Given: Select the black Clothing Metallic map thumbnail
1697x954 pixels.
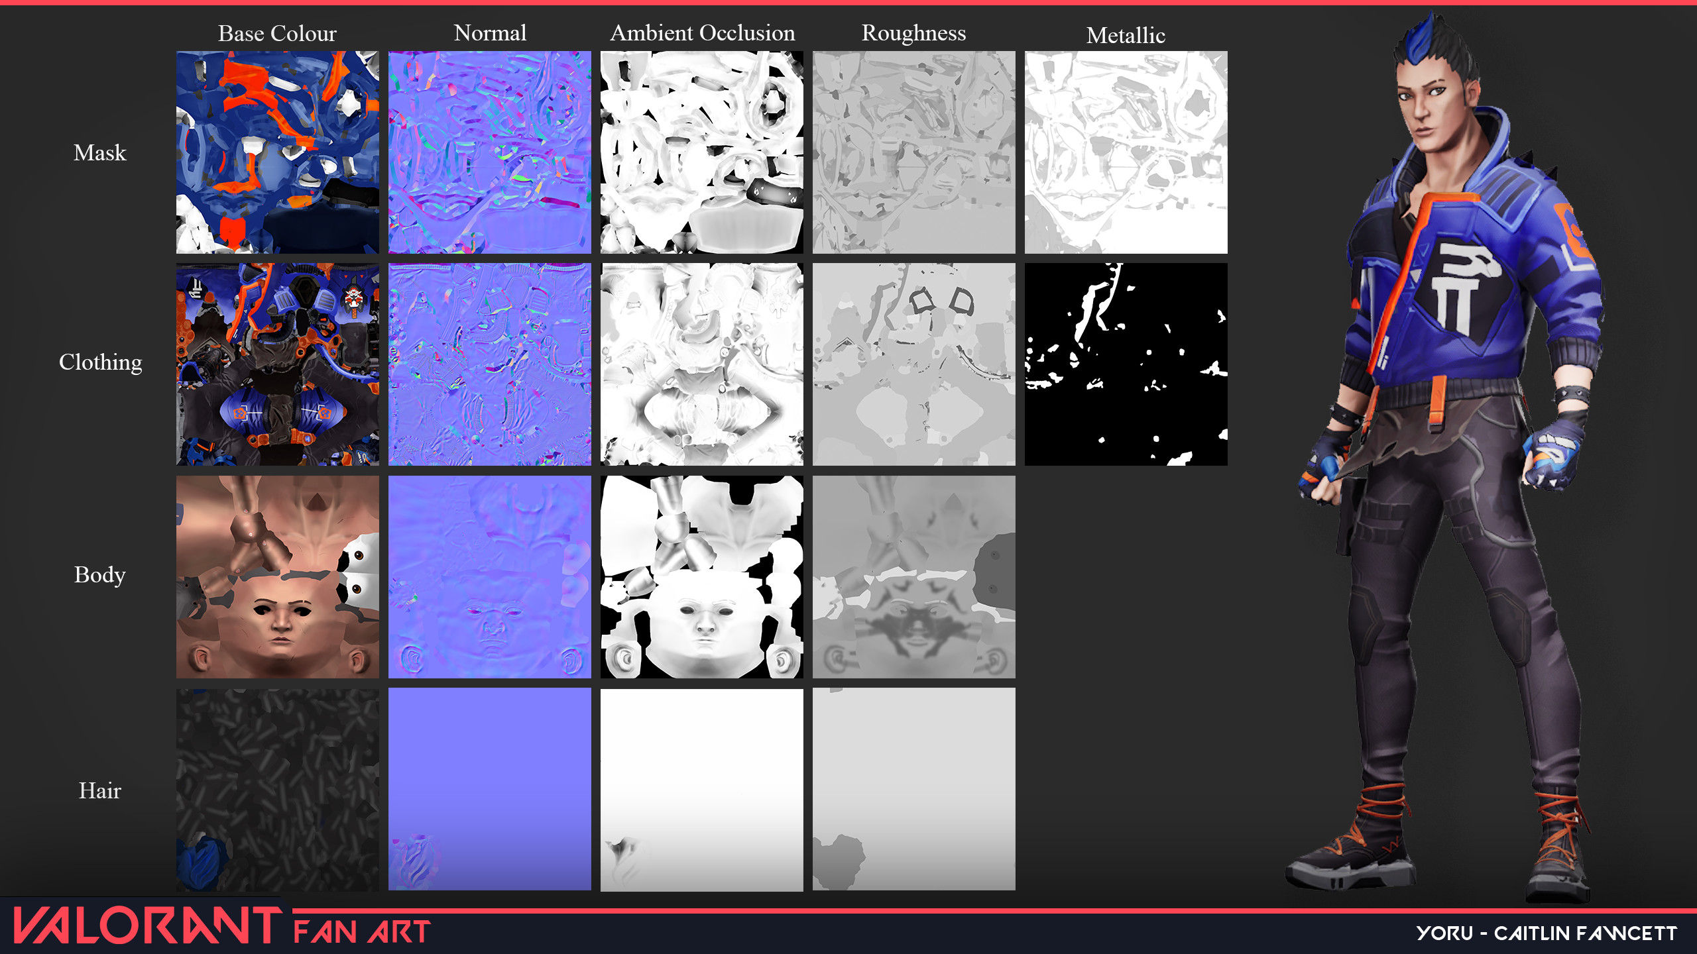Looking at the screenshot, I should click(1126, 364).
